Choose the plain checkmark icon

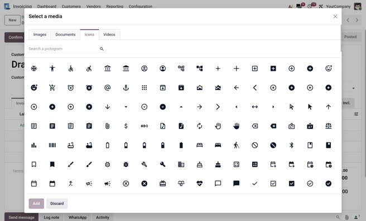point(254,184)
